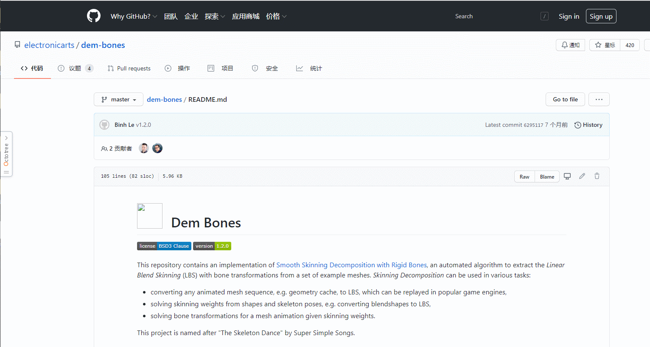
Task: Click the Go to file button
Action: tap(565, 99)
